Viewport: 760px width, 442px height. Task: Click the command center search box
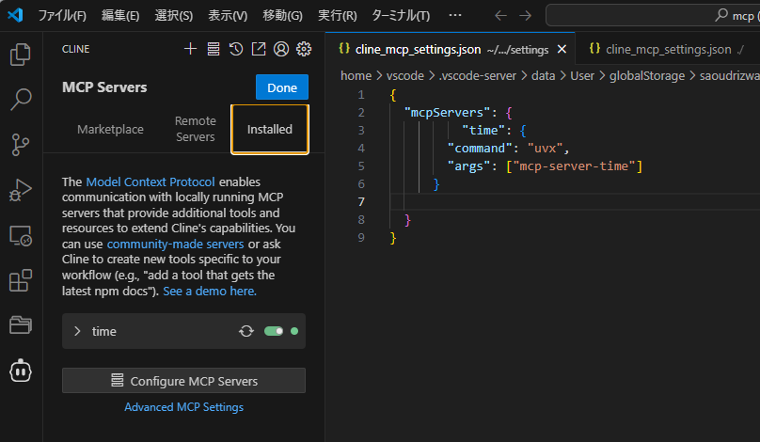pyautogui.click(x=653, y=15)
